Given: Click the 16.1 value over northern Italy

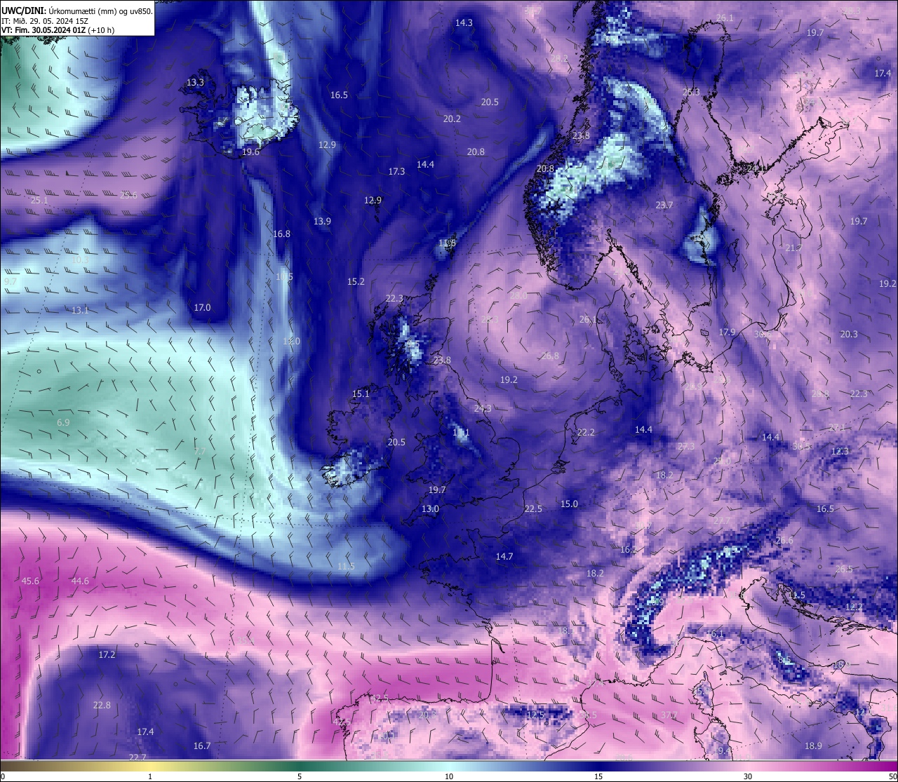Looking at the screenshot, I should [715, 635].
